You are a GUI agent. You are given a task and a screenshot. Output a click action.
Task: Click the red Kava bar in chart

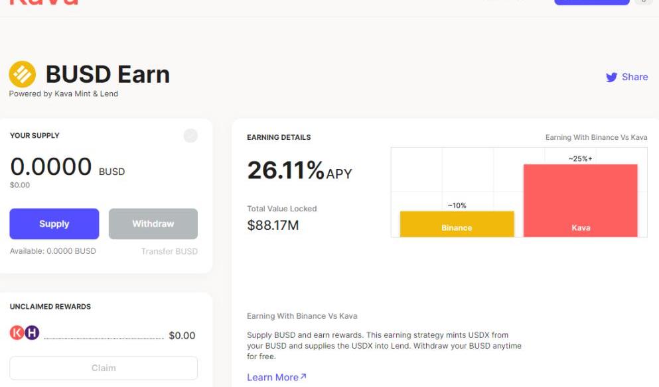point(580,201)
